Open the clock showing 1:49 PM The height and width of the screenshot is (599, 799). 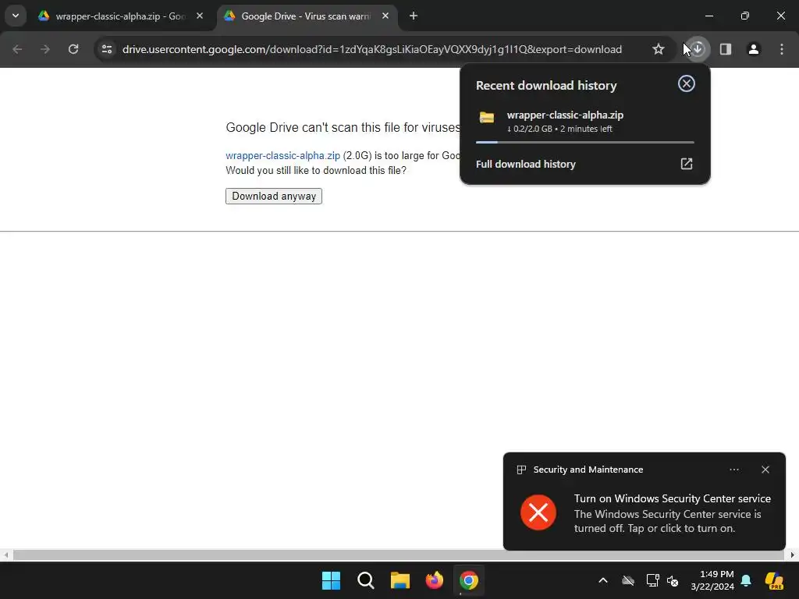[x=712, y=580]
